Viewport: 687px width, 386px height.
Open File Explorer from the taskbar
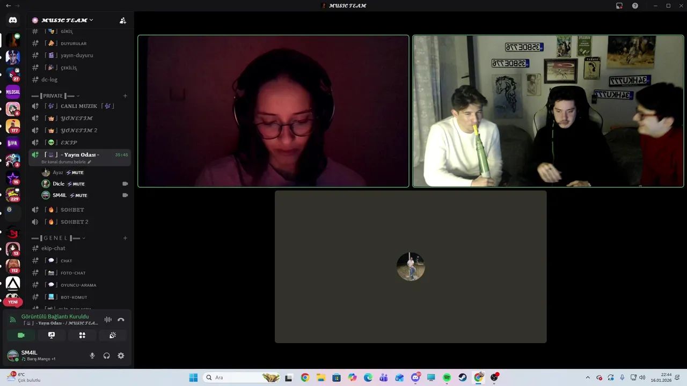pos(320,377)
